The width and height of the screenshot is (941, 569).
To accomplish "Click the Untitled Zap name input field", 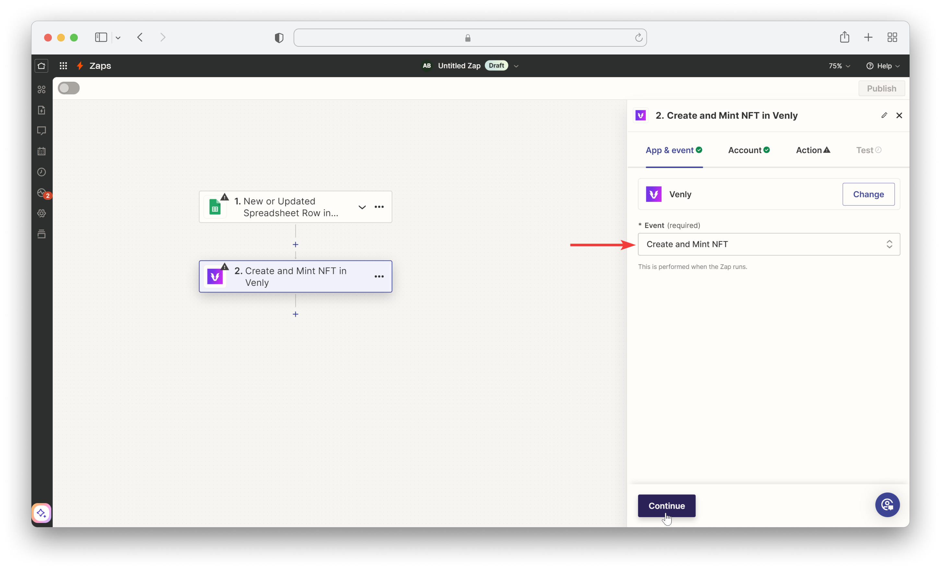I will point(459,65).
